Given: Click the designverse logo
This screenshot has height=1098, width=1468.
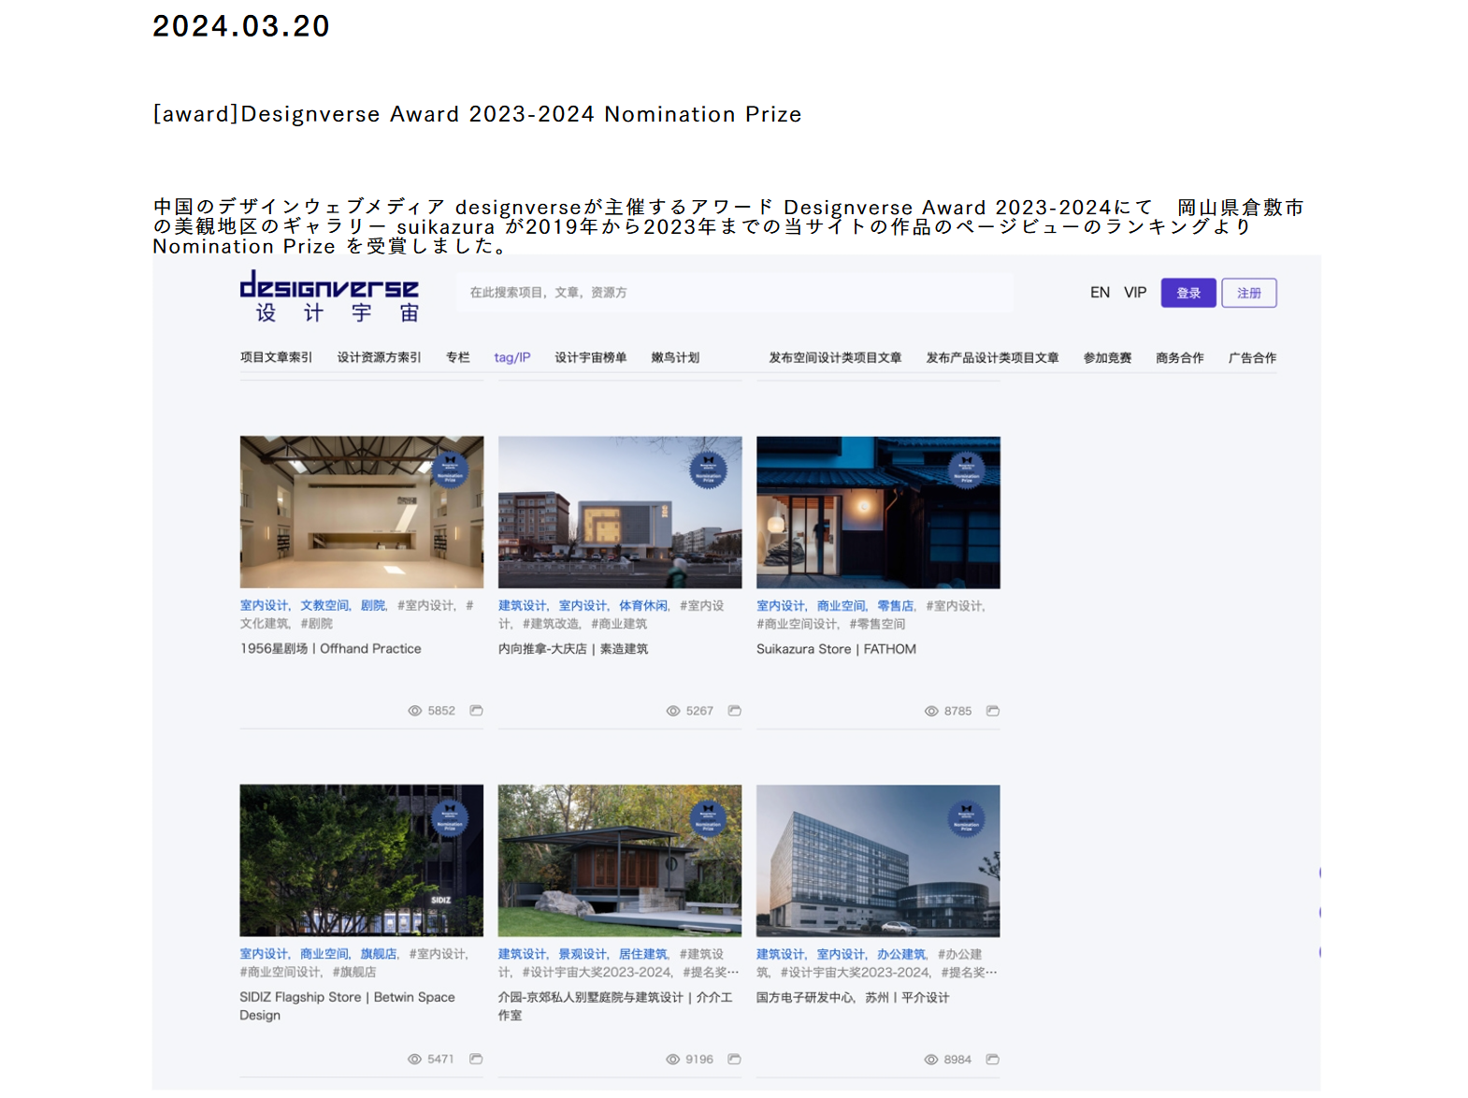Looking at the screenshot, I should pos(329,296).
